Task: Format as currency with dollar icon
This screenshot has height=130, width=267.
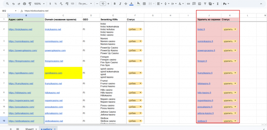Action: click(50, 4)
